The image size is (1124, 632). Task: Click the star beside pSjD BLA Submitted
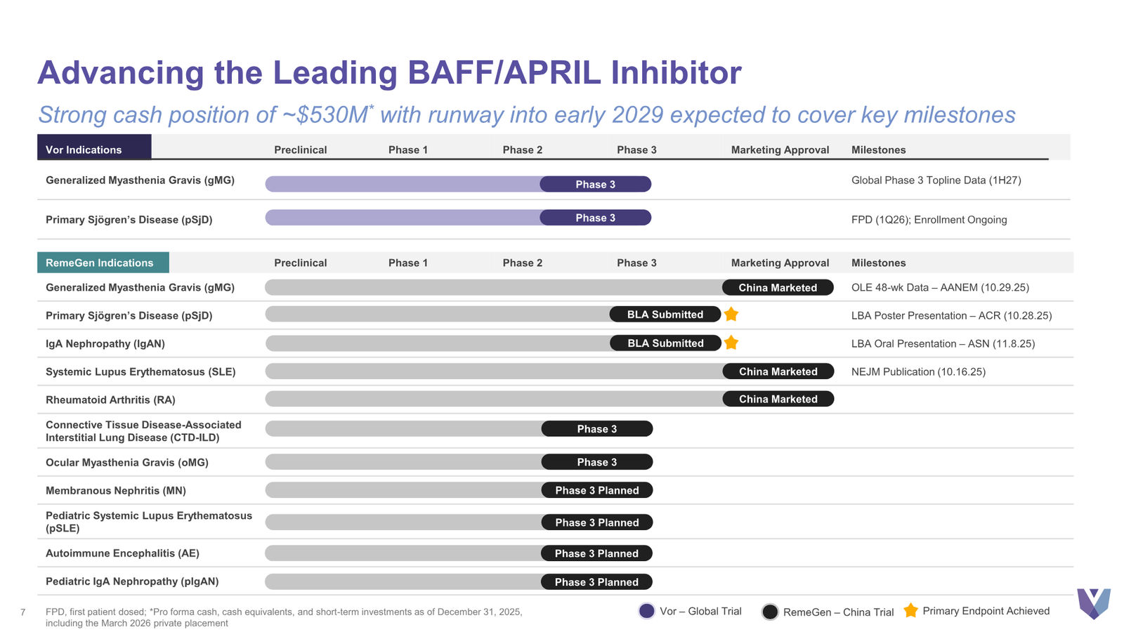731,314
